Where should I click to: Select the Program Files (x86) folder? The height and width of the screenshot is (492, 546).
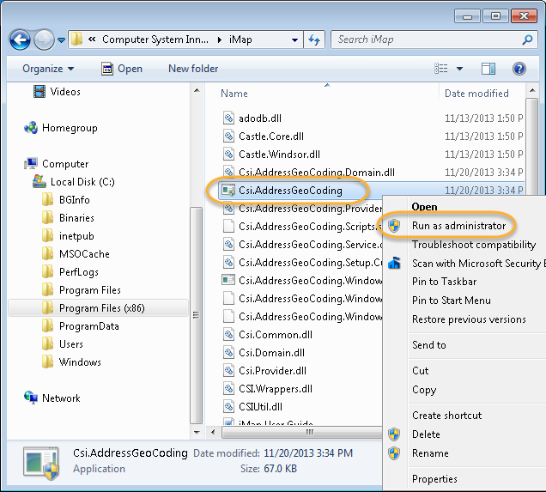101,308
